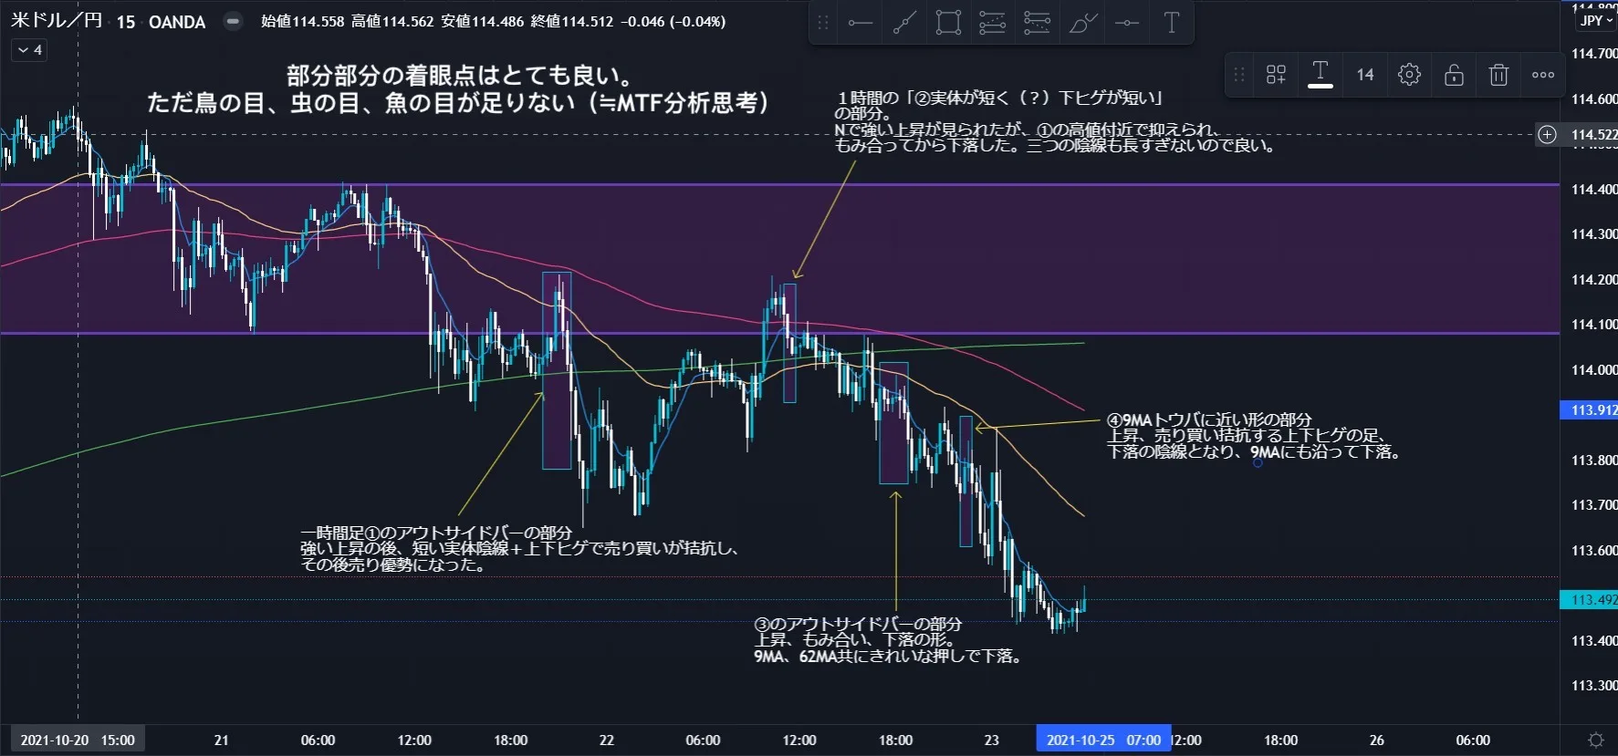Open drawing settings gear

click(x=1409, y=75)
